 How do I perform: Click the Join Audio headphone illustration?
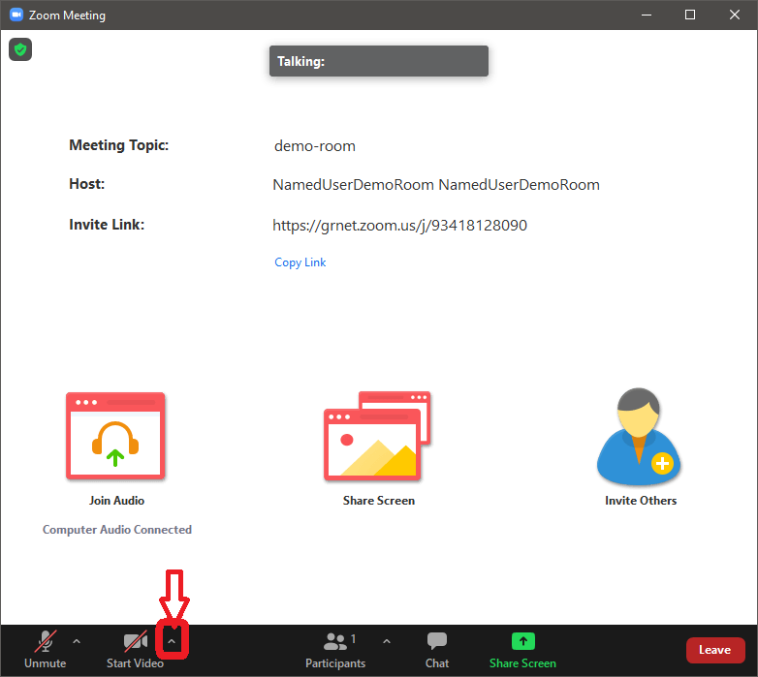pyautogui.click(x=115, y=436)
